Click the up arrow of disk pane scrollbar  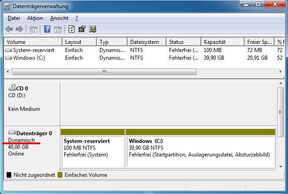click(x=281, y=83)
